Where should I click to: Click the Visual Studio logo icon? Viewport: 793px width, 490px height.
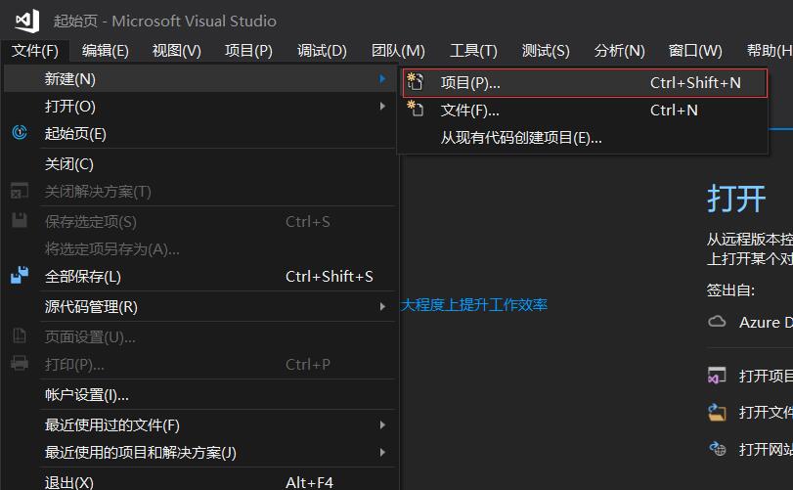click(x=27, y=21)
